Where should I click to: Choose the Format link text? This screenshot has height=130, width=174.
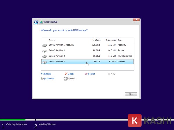click(92, 74)
